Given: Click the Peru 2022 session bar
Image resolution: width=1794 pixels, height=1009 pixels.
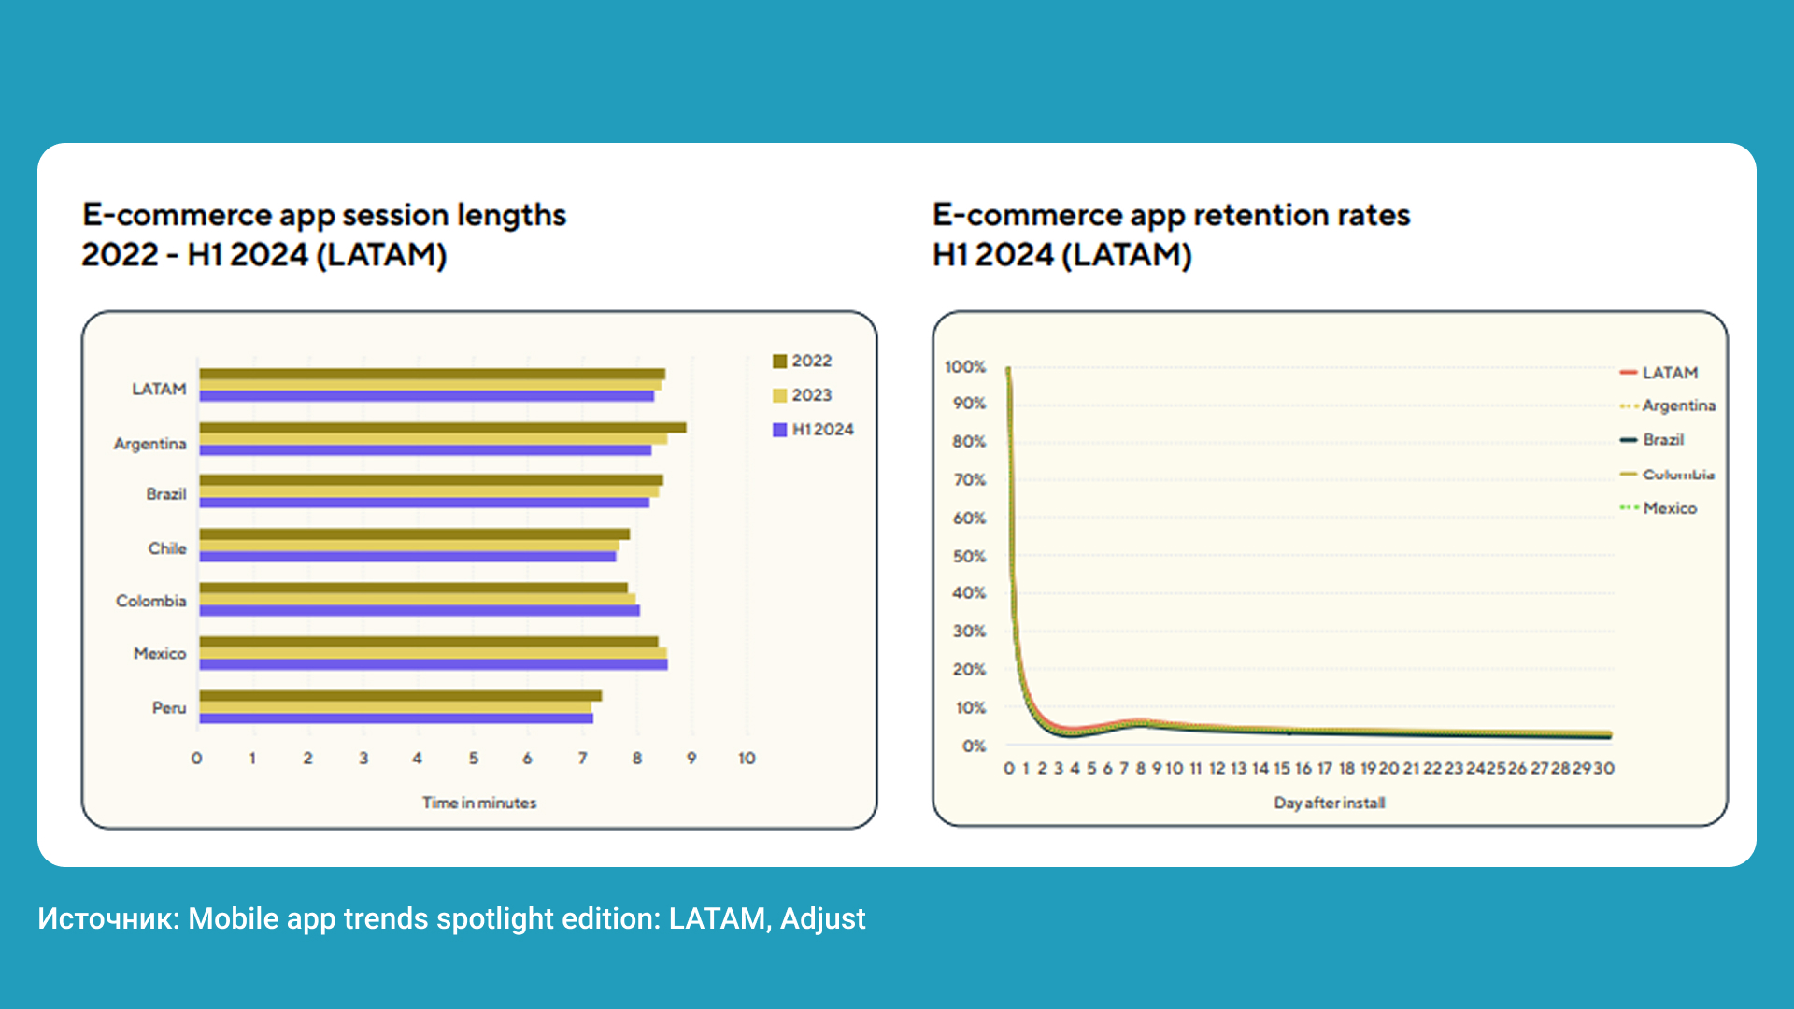Looking at the screenshot, I should pyautogui.click(x=401, y=696).
